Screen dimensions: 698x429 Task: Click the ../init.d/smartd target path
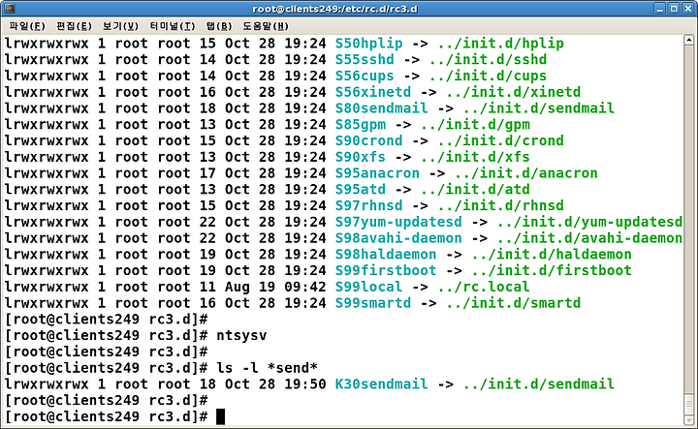tap(513, 303)
